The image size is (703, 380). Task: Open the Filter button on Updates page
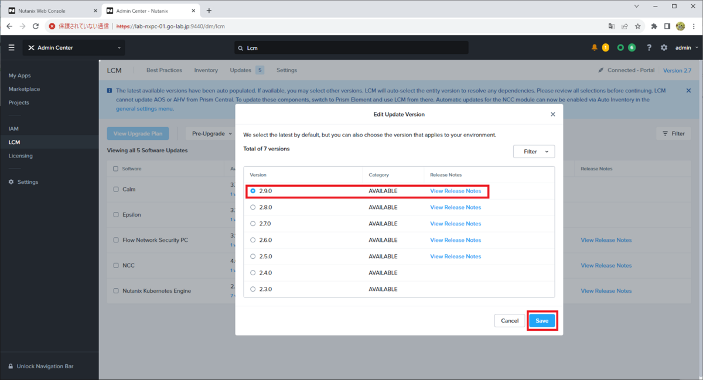tap(673, 133)
